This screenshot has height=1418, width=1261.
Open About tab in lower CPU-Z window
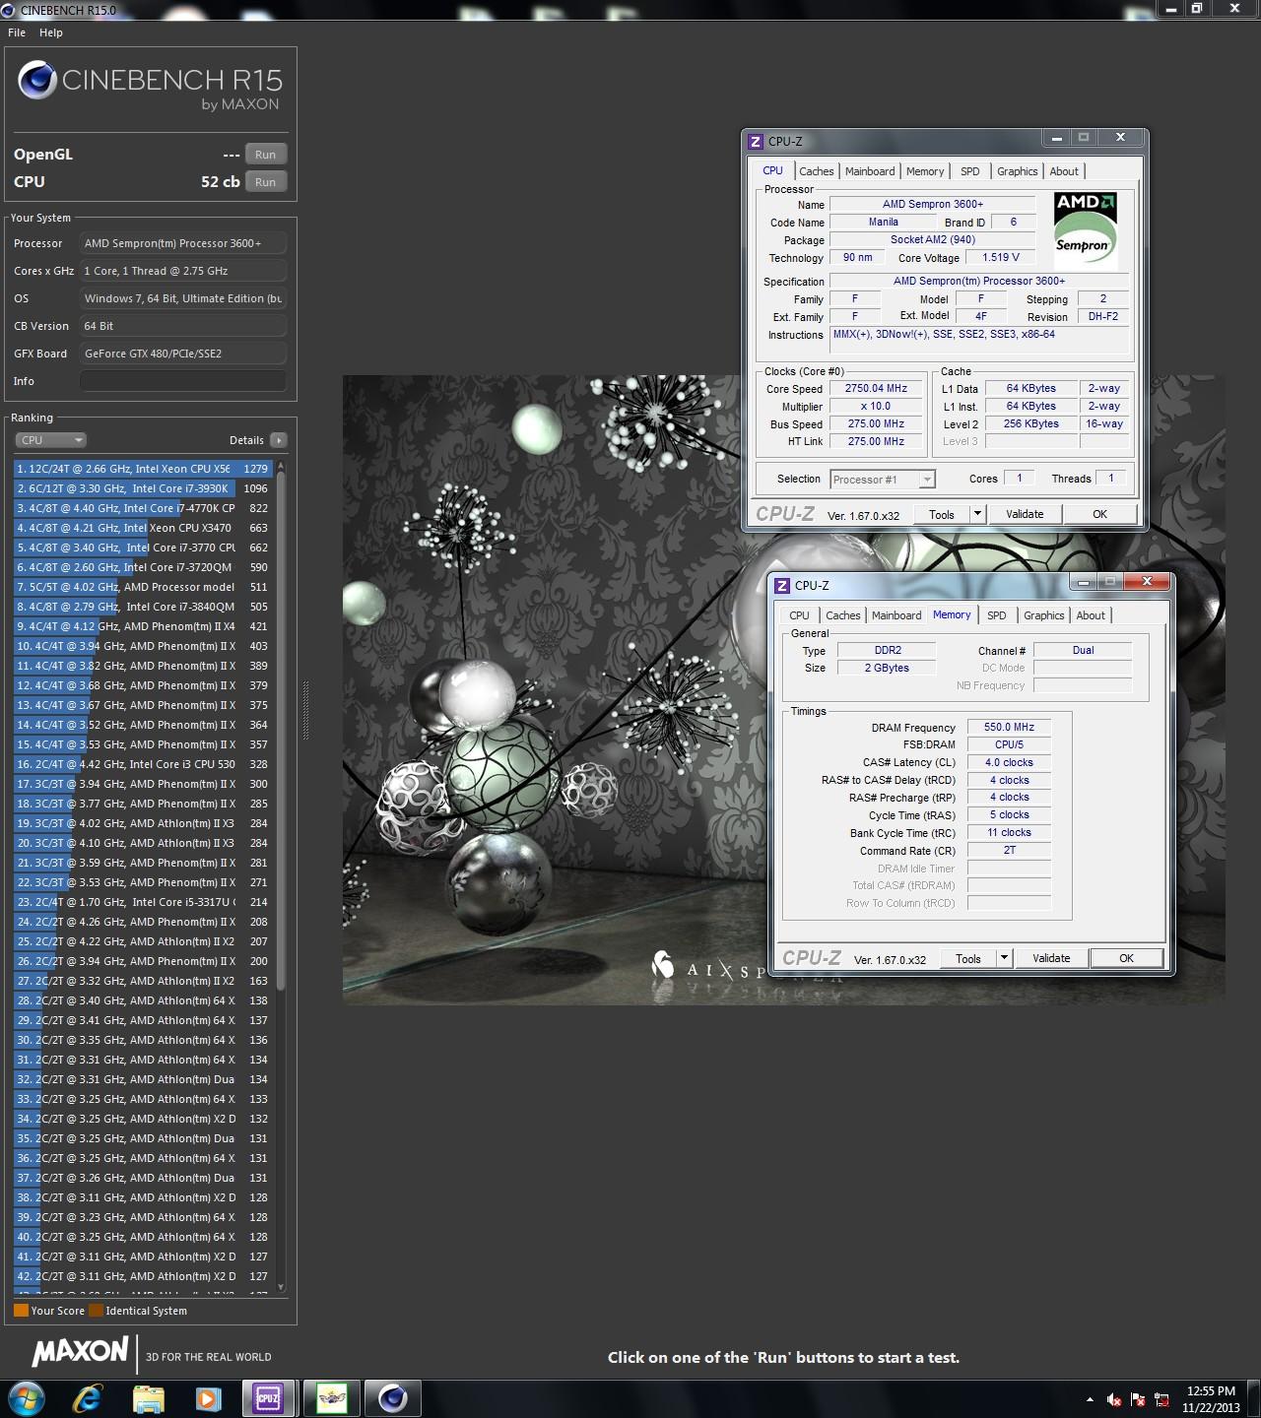[1091, 615]
